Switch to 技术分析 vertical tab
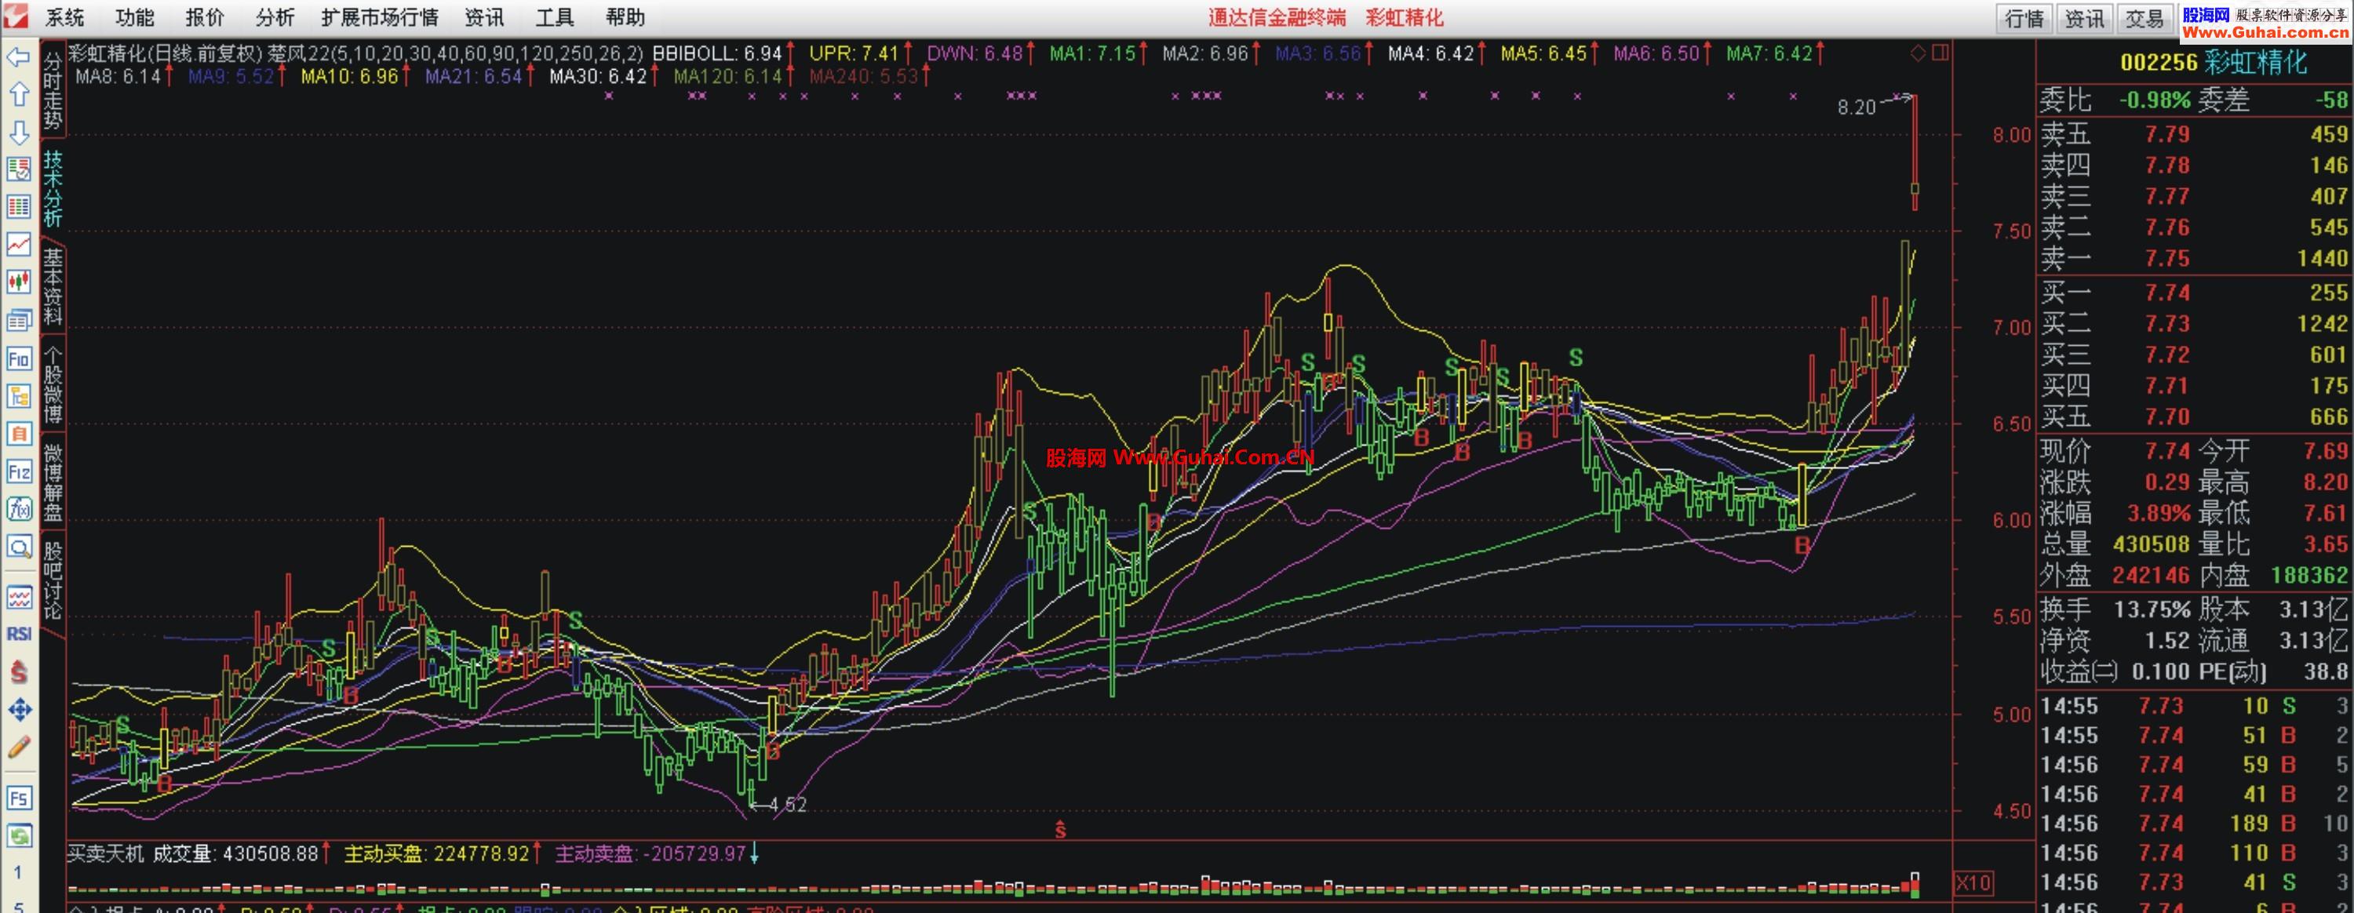 click(x=53, y=188)
